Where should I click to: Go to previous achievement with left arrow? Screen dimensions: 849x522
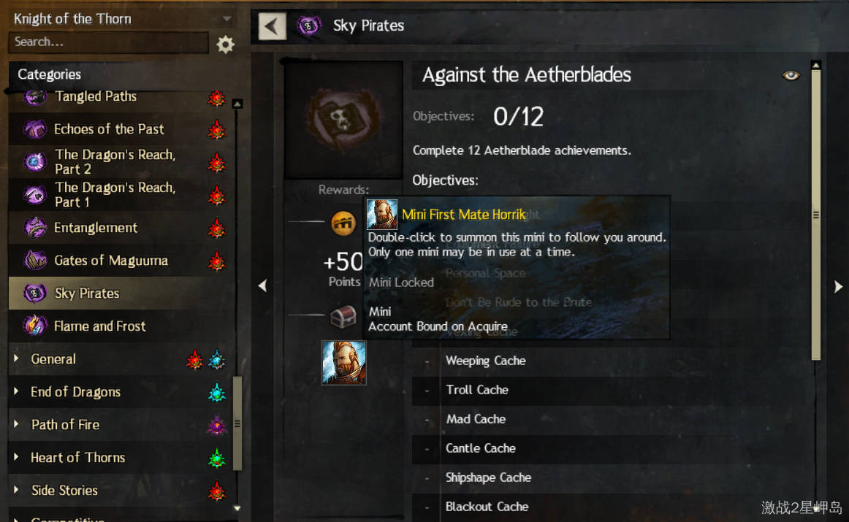[x=262, y=285]
